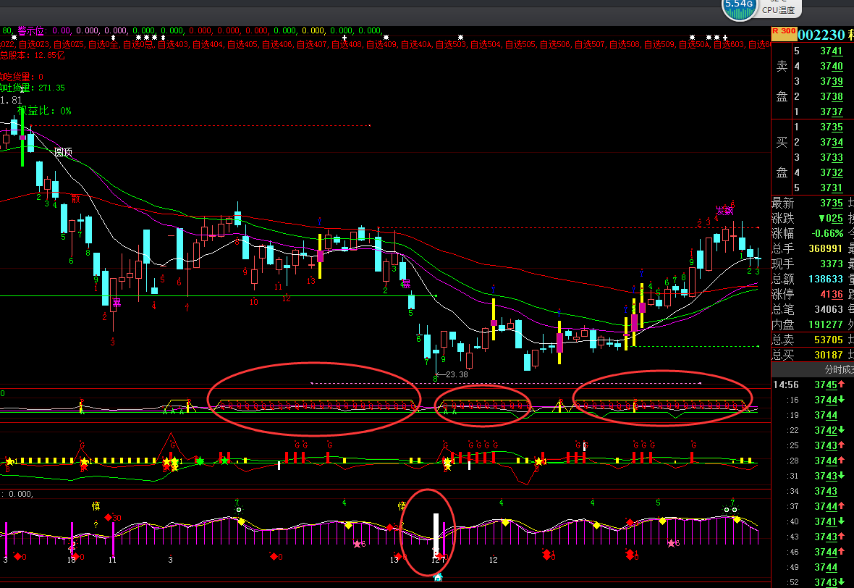This screenshot has width=854, height=588.
Task: Click the 总股本: 12.85亿 readout
Action: [32, 55]
